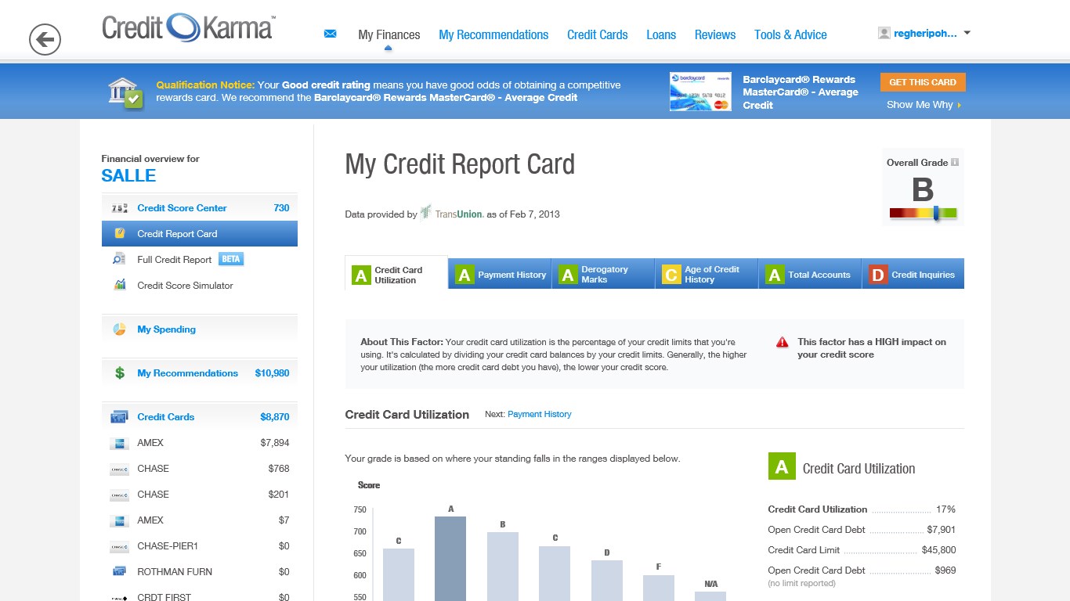
Task: Switch to the Credit Inquiries tab
Action: coord(913,274)
